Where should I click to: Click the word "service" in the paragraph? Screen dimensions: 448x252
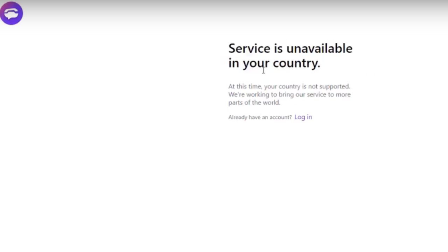[x=316, y=94]
